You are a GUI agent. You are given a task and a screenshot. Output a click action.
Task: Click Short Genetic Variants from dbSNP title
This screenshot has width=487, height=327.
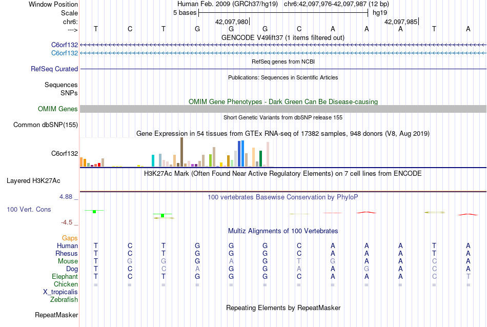[283, 117]
